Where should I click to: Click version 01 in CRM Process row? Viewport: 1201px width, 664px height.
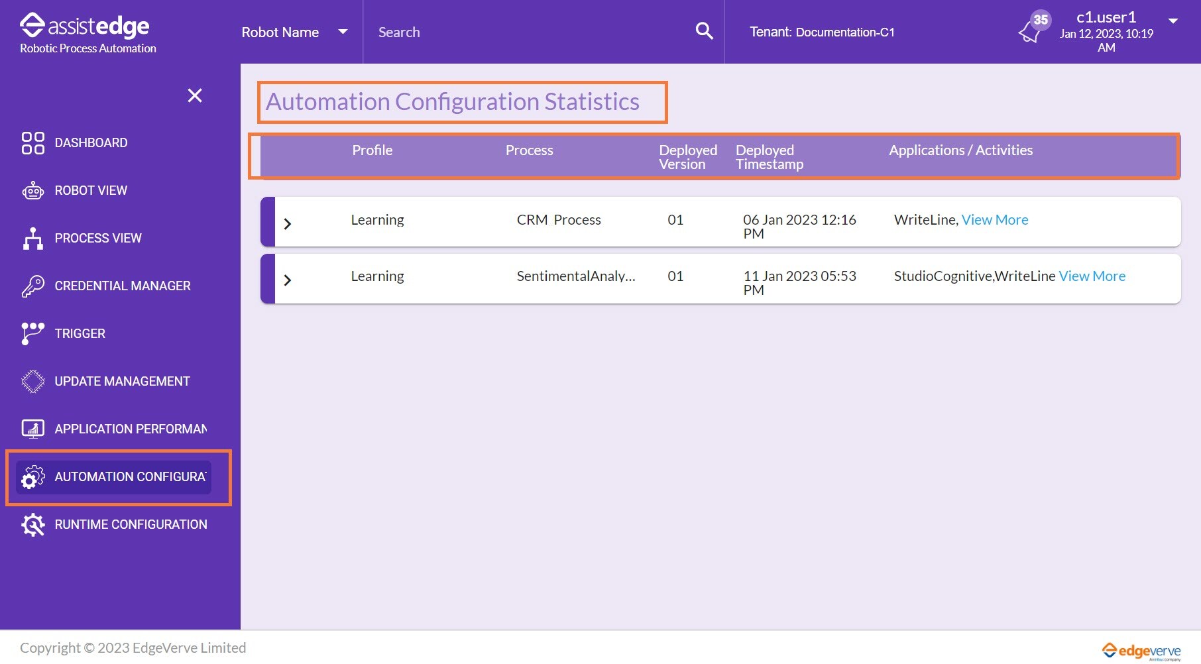(x=675, y=220)
